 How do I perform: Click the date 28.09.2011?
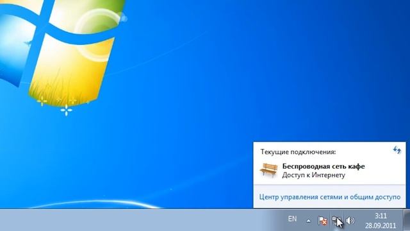[381, 225]
